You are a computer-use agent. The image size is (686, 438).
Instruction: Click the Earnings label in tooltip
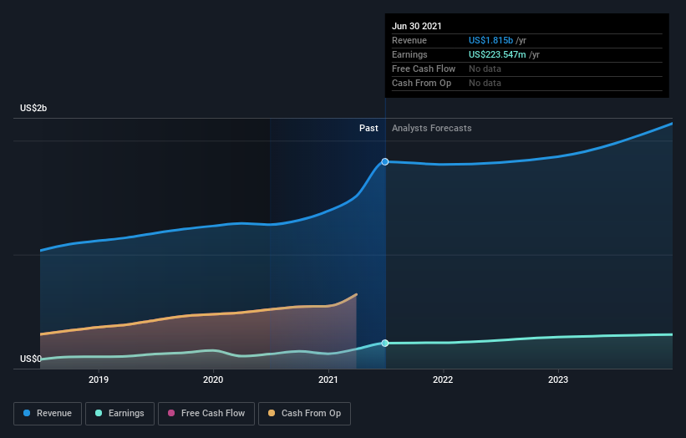click(x=409, y=54)
